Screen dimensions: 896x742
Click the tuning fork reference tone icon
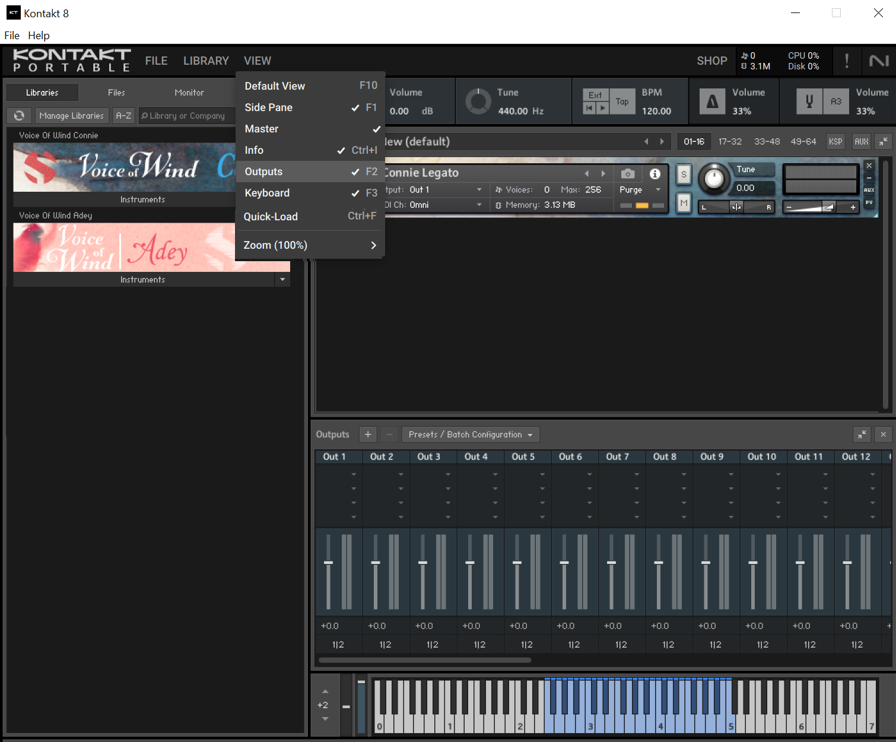click(809, 102)
